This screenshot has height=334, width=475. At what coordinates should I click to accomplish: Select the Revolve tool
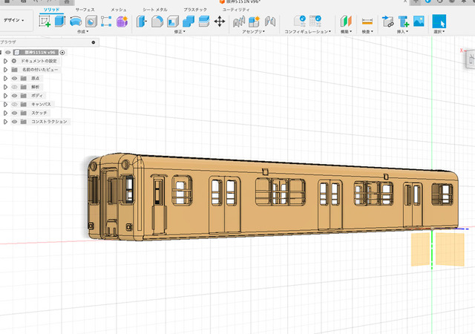pos(76,22)
